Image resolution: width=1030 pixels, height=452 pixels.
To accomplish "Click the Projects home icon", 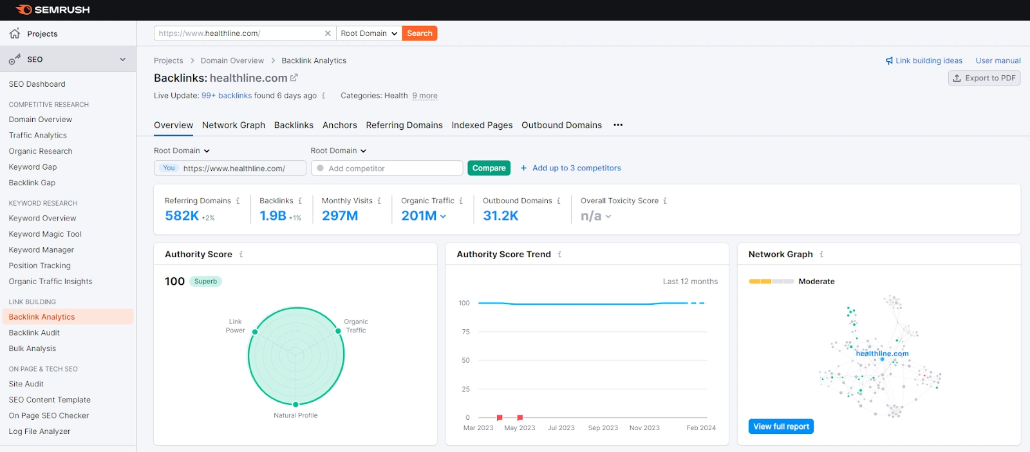I will click(x=15, y=33).
